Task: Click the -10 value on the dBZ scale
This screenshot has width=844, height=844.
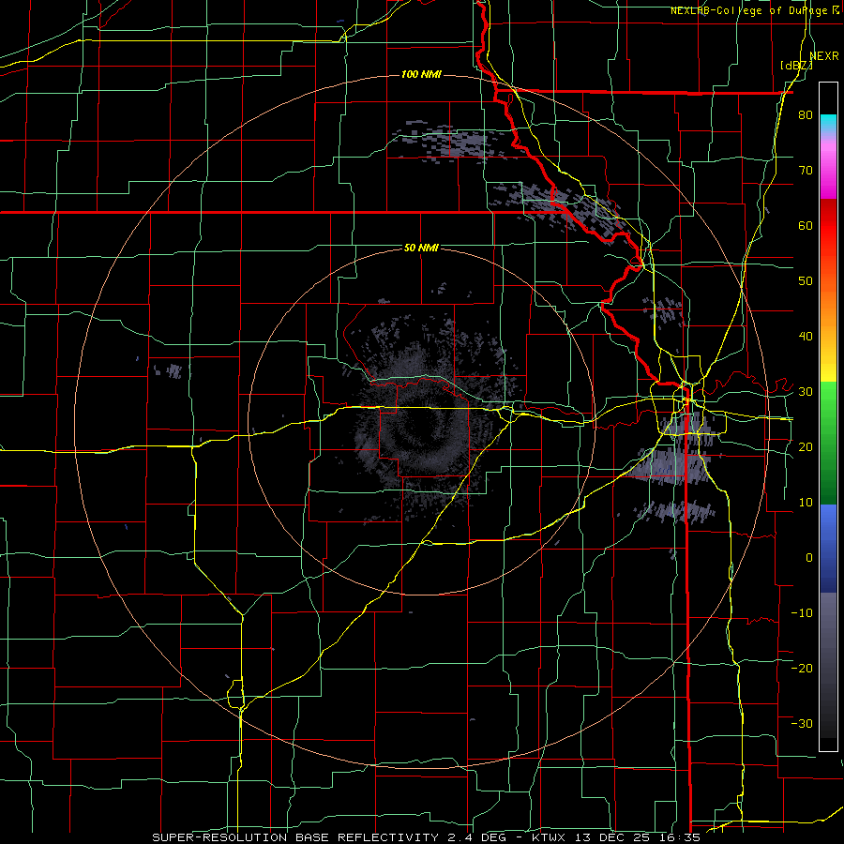Action: [802, 612]
